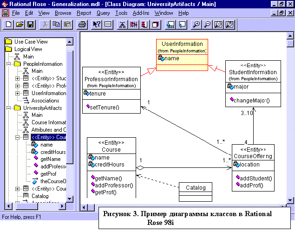Open the Add-Ins menu
The height and width of the screenshot is (230, 295).
click(141, 13)
